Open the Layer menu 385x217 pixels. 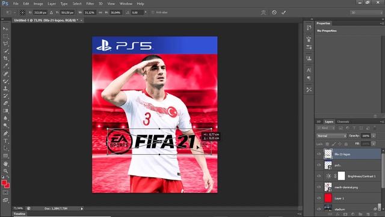click(52, 4)
